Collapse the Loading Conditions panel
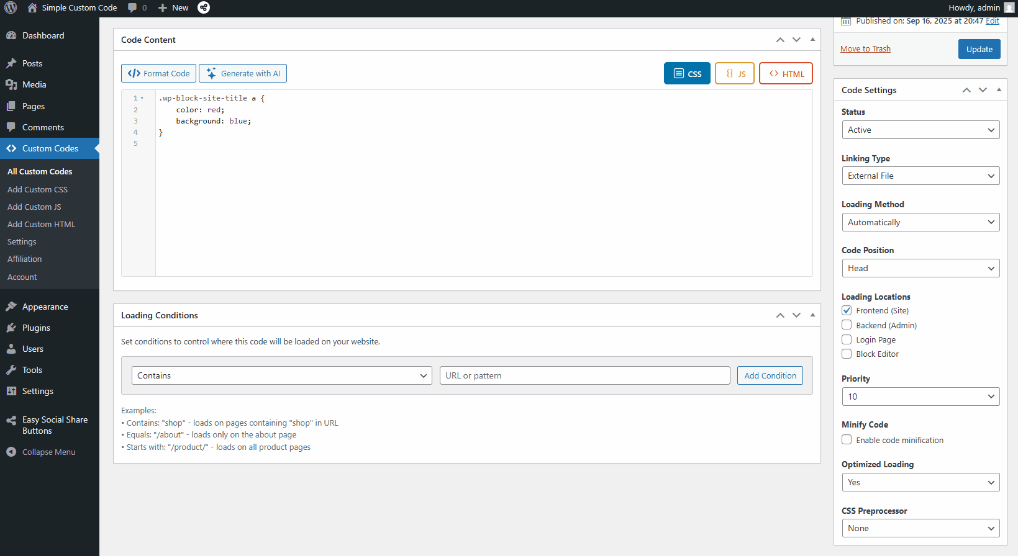The height and width of the screenshot is (556, 1018). click(x=812, y=315)
